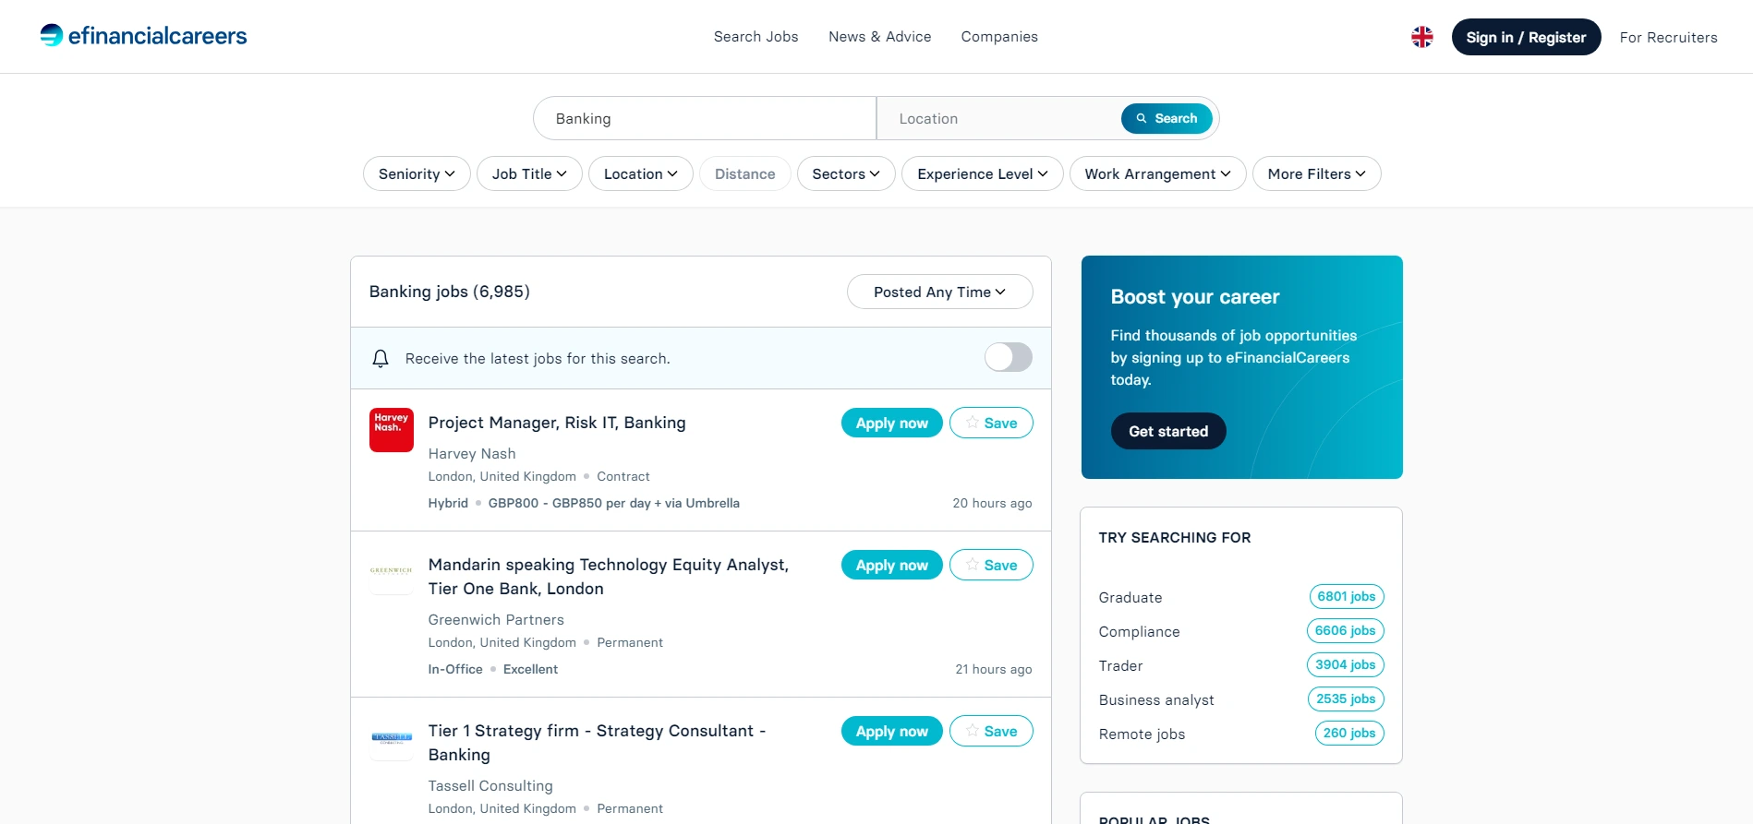Click the Distance filter
This screenshot has height=824, width=1753.
(744, 173)
